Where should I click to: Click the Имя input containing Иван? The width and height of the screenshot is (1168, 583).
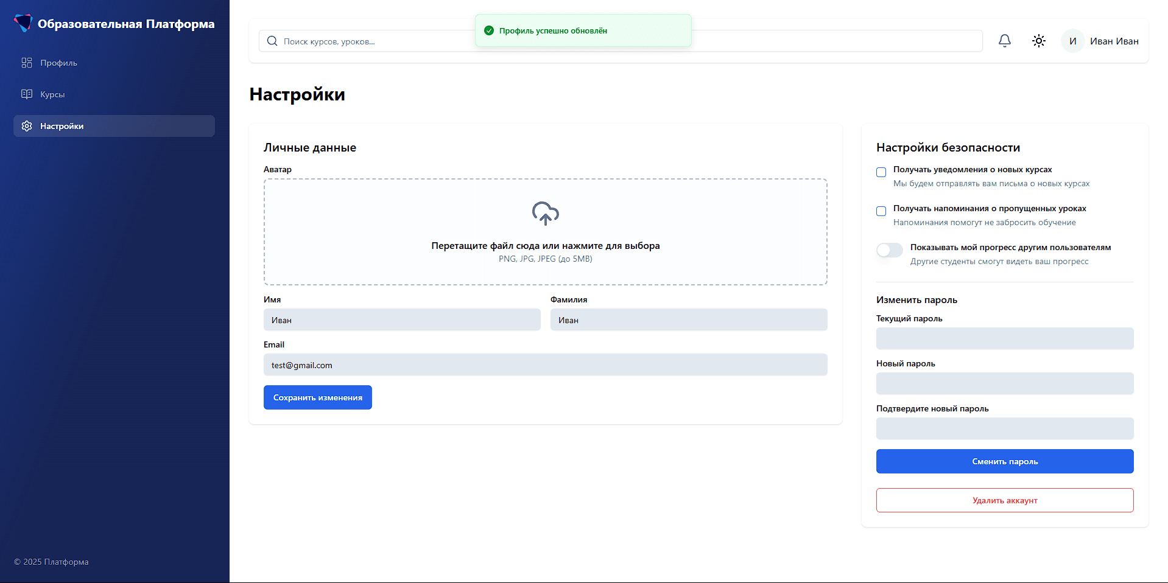[x=401, y=319]
